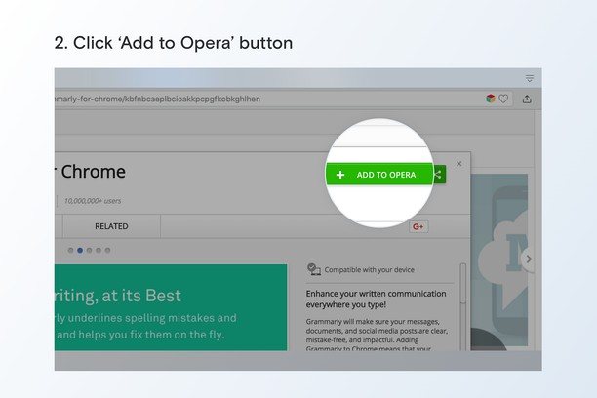This screenshot has width=597, height=398.
Task: Click 'Enhance your written communication' heading
Action: tap(376, 298)
